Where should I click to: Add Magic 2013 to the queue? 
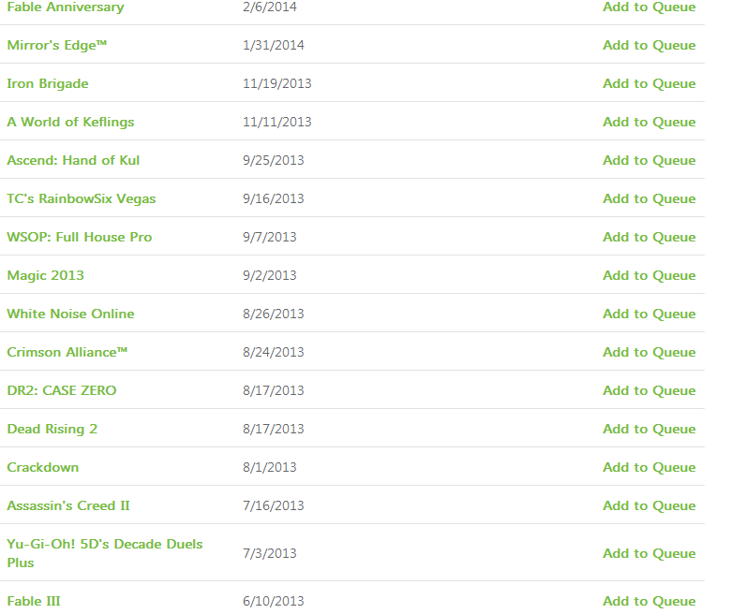click(649, 275)
